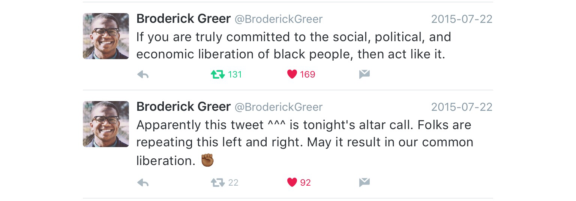
Task: Open the profile photo on the first tweet
Action: (x=106, y=36)
